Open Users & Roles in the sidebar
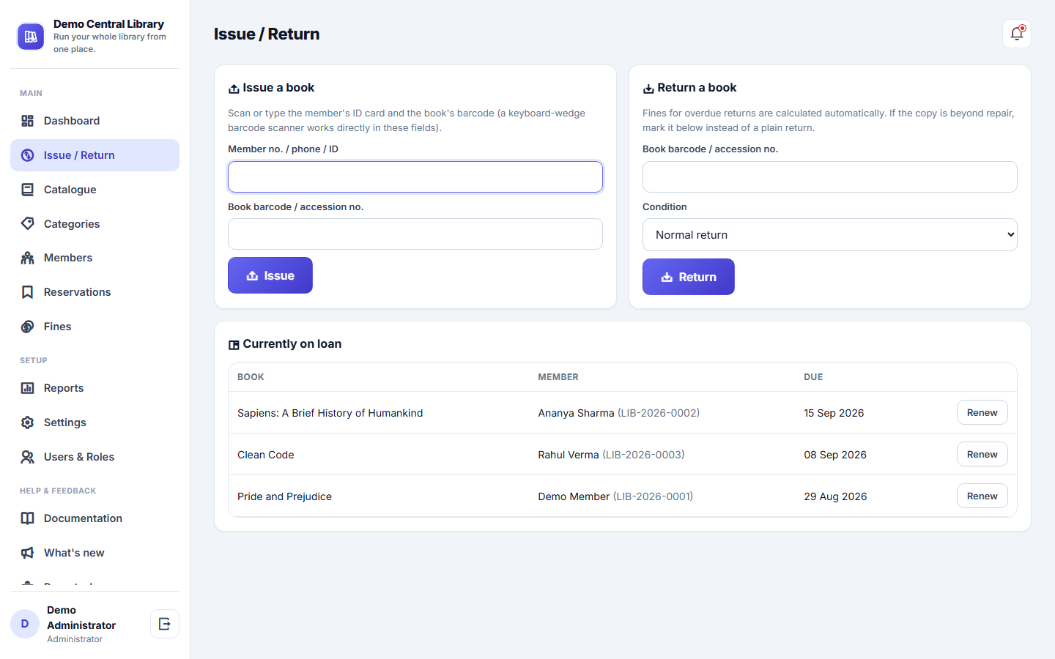The height and width of the screenshot is (659, 1055). (x=95, y=457)
